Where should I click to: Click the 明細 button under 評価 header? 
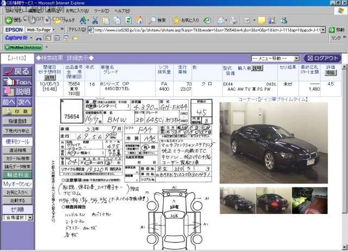[x=331, y=73]
